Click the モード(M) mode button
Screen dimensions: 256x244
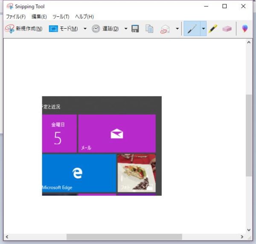point(64,29)
